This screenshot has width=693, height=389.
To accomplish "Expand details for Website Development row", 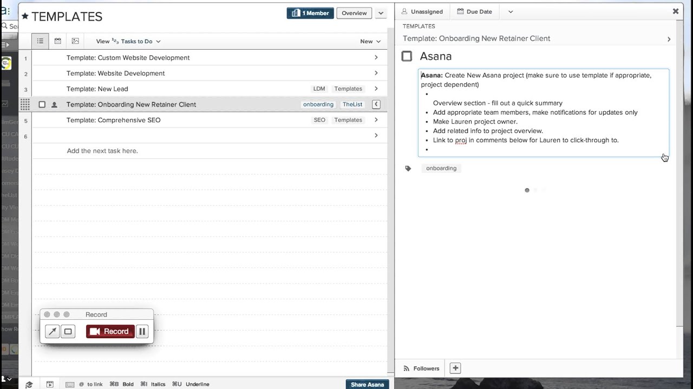I will pyautogui.click(x=376, y=73).
